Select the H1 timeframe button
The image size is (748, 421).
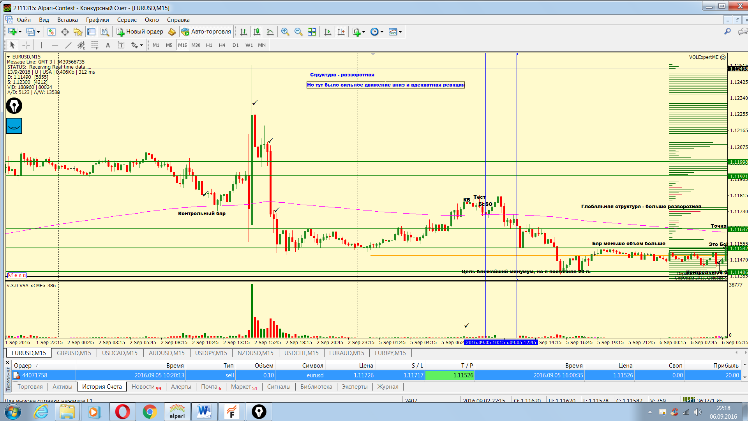pyautogui.click(x=209, y=45)
